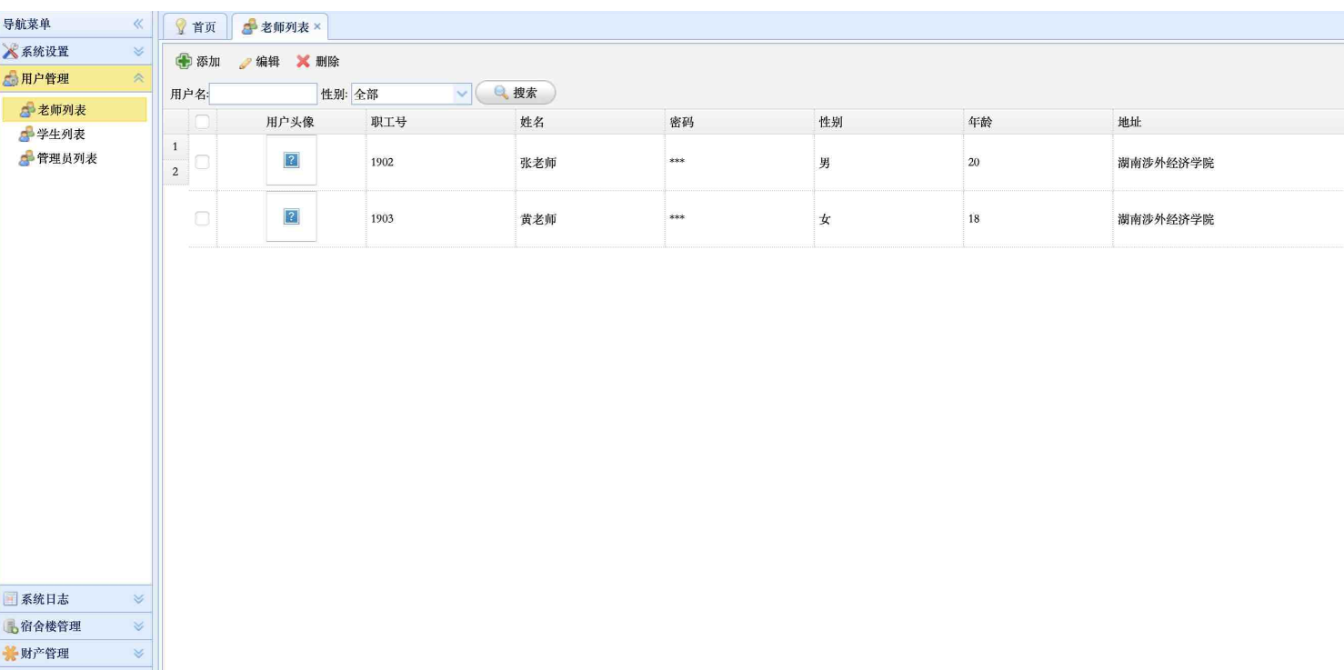The image size is (1344, 670).
Task: Open the 宿舍楼管理 menu section
Action: coord(75,625)
